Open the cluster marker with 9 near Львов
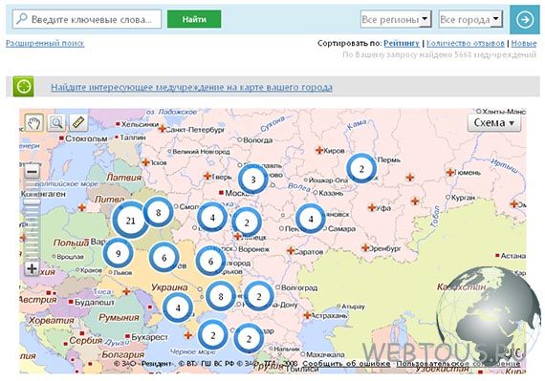The image size is (545, 381). (x=119, y=253)
